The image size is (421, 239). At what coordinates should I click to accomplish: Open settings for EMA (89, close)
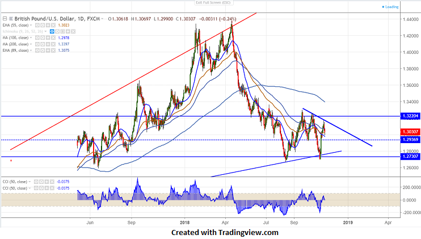pos(43,50)
